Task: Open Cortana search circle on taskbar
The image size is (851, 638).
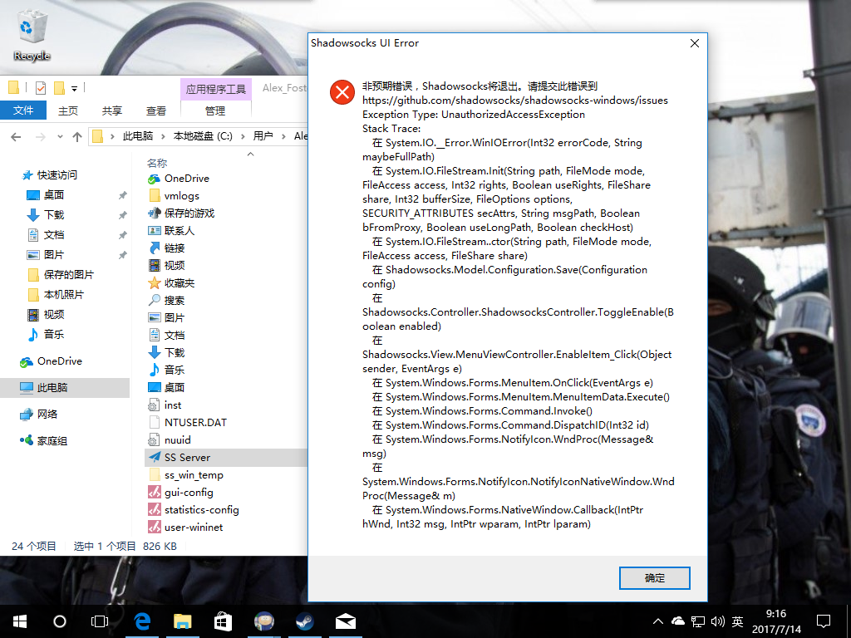Action: [60, 621]
